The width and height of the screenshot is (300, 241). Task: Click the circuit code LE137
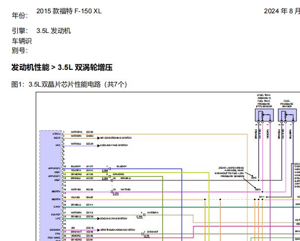(x=90, y=166)
